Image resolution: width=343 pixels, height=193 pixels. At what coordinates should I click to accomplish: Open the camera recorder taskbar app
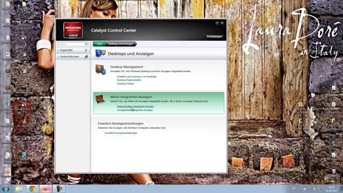click(x=59, y=189)
